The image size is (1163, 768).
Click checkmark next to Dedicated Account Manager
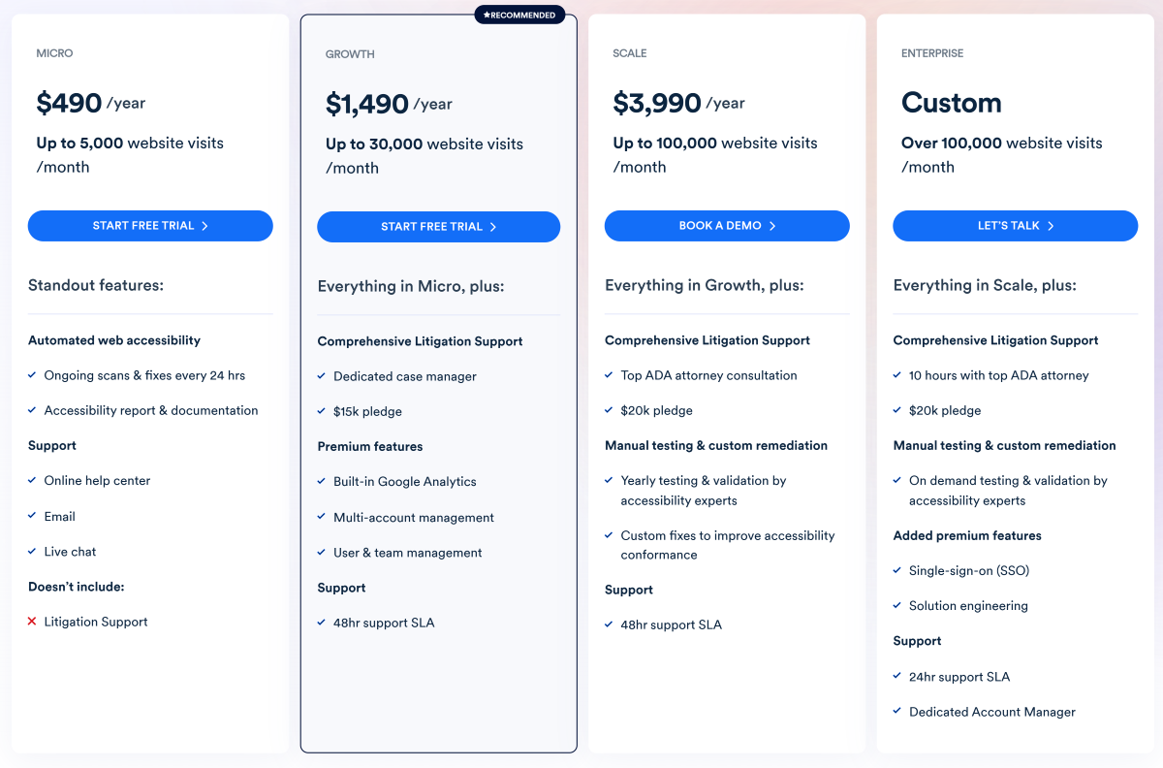897,712
